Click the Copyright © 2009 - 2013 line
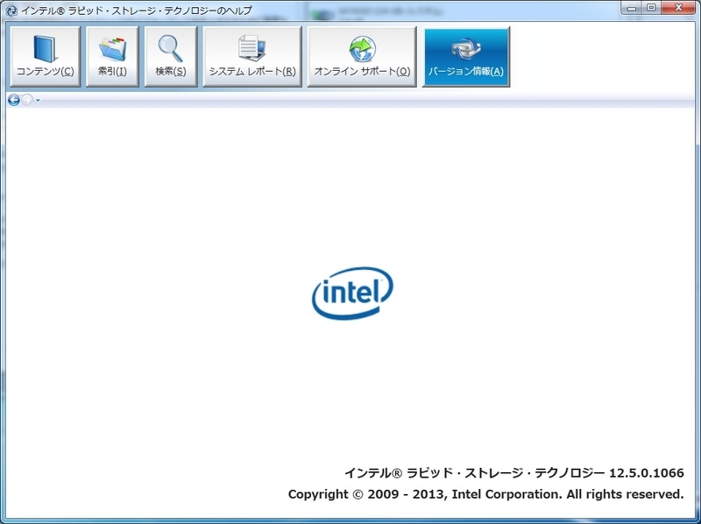The width and height of the screenshot is (701, 524). pyautogui.click(x=486, y=494)
